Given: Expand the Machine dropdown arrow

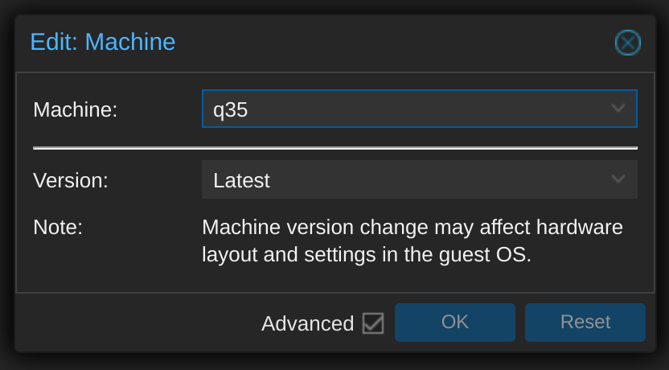Looking at the screenshot, I should pos(618,109).
